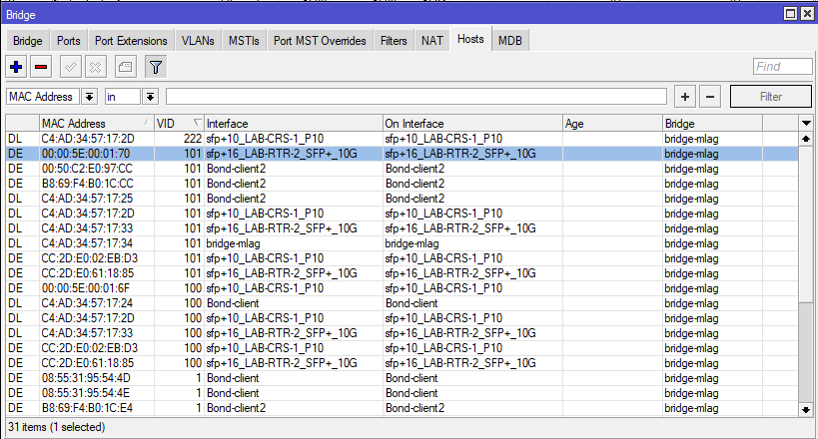Click the vertical scrollbar thumb

806,223
